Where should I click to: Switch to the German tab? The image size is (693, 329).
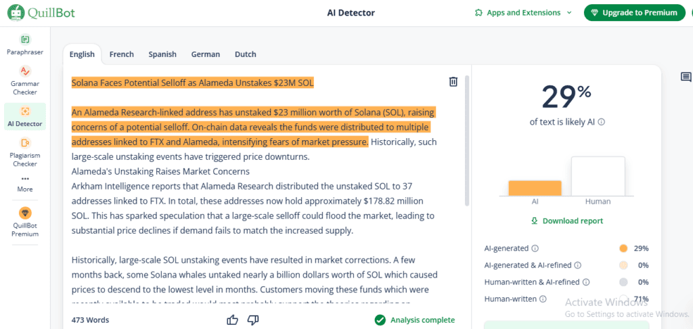click(x=206, y=54)
